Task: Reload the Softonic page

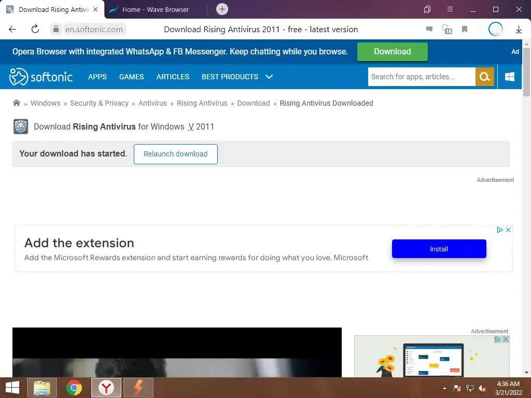Action: [35, 29]
